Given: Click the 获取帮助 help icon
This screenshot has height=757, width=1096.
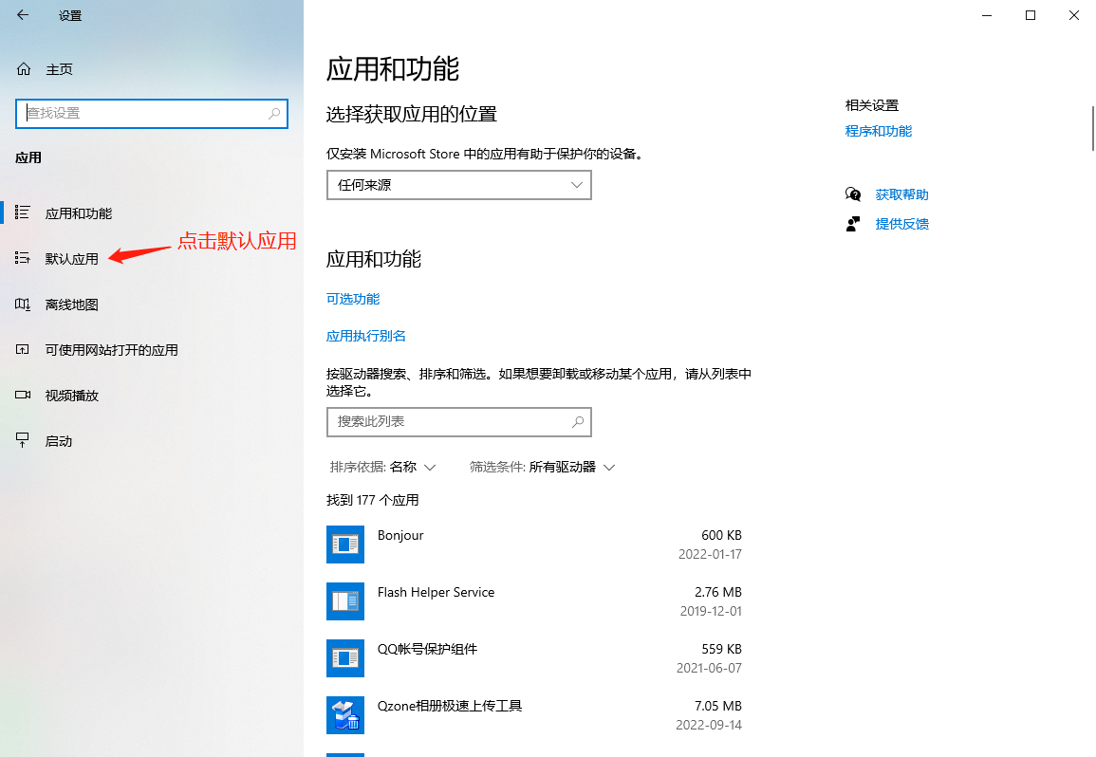Looking at the screenshot, I should 852,194.
